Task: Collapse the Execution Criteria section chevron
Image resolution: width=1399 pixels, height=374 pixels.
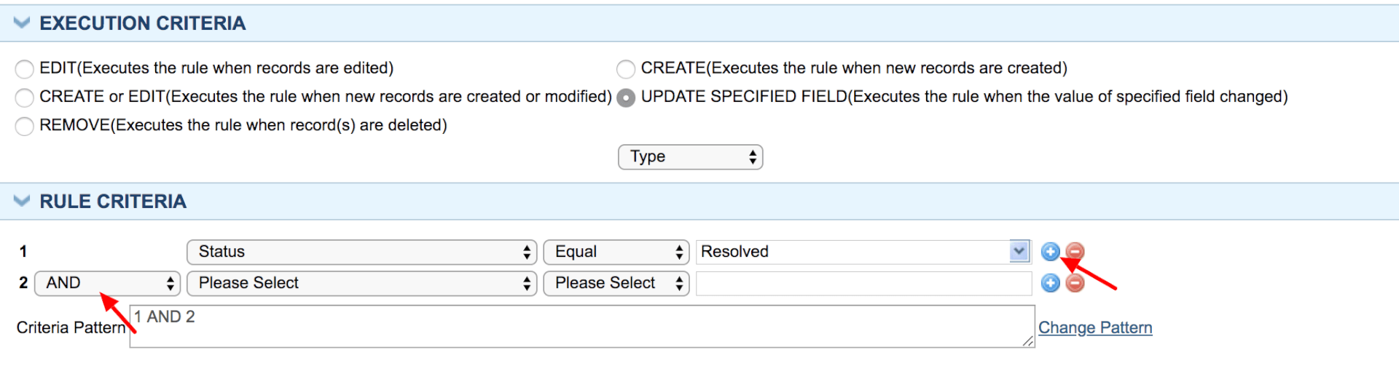Action: pyautogui.click(x=22, y=23)
